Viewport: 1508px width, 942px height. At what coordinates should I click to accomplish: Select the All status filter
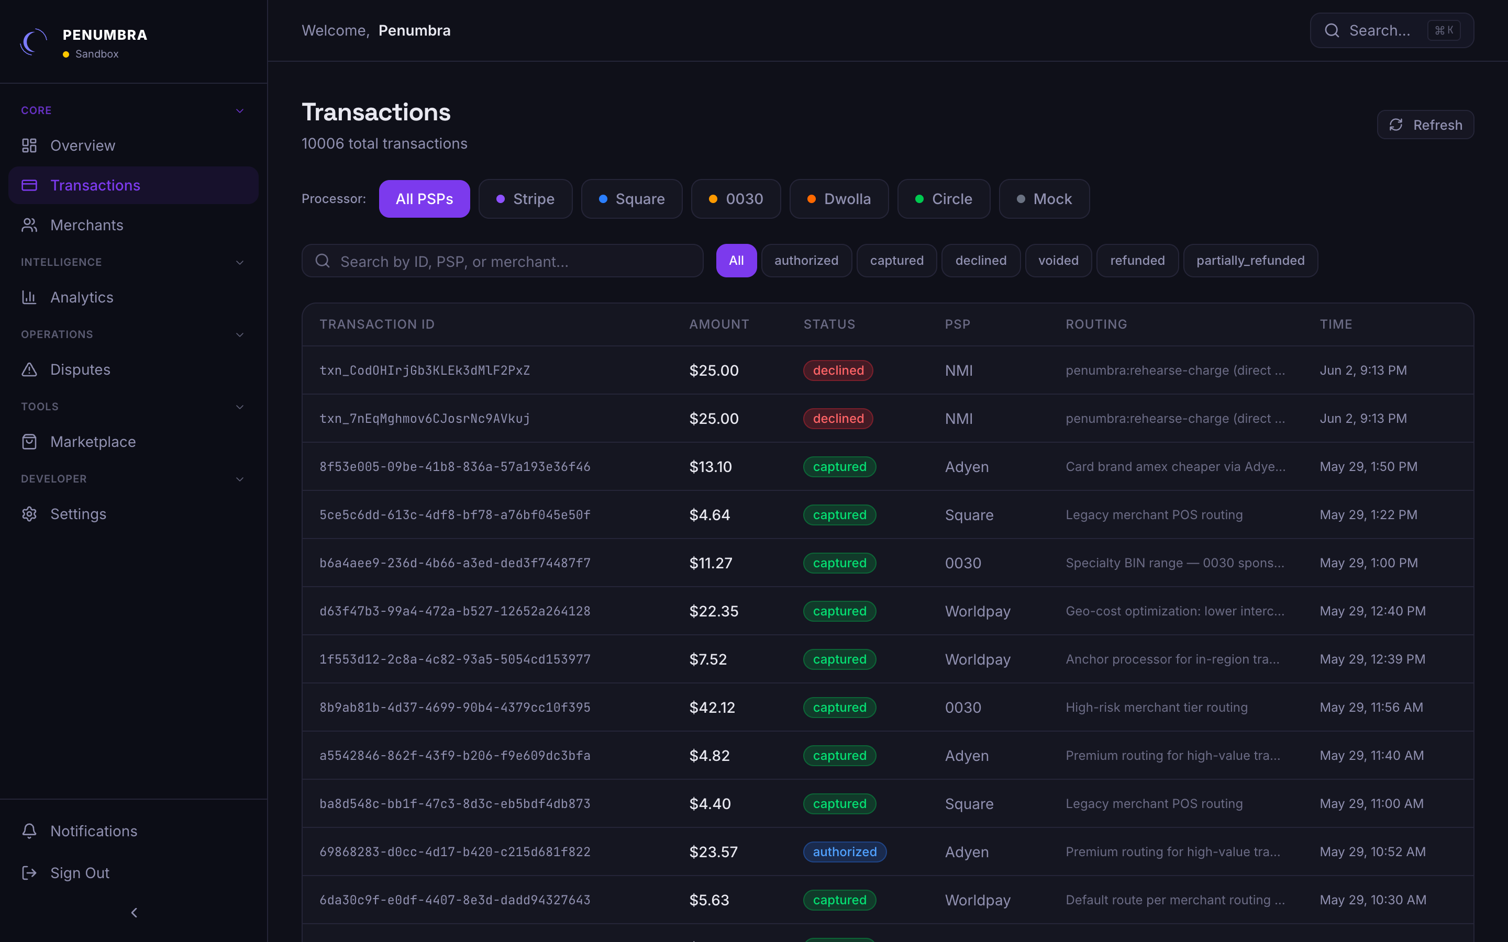(736, 261)
